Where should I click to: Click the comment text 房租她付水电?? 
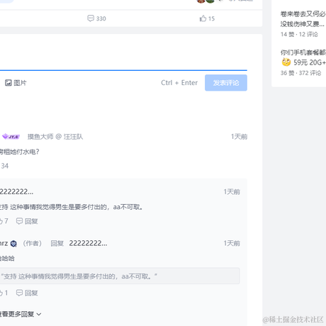[x=19, y=152]
